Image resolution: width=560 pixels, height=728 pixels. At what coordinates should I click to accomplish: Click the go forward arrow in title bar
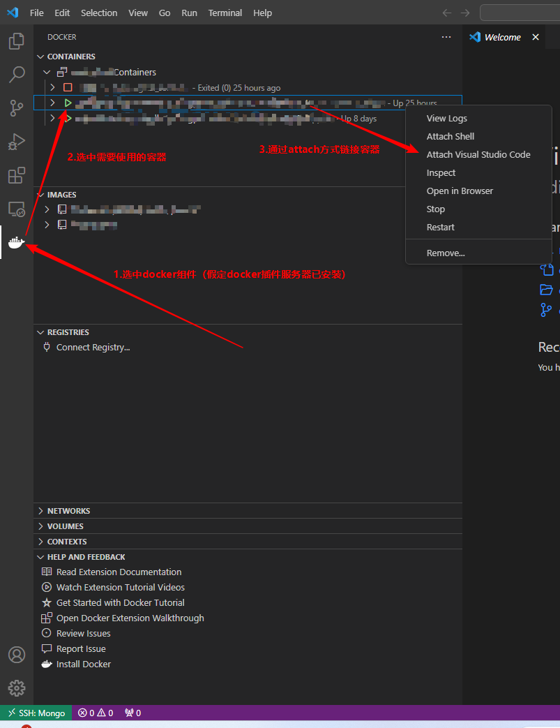pyautogui.click(x=465, y=13)
